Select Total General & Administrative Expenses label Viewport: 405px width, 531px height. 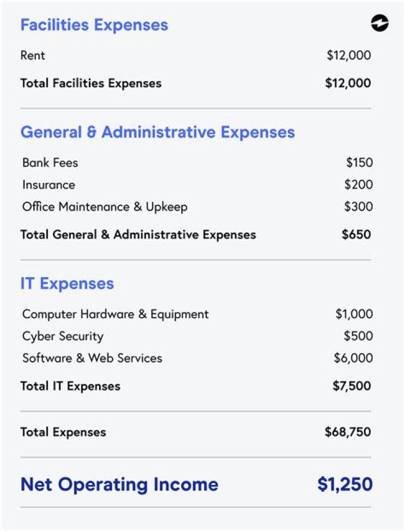pyautogui.click(x=138, y=234)
